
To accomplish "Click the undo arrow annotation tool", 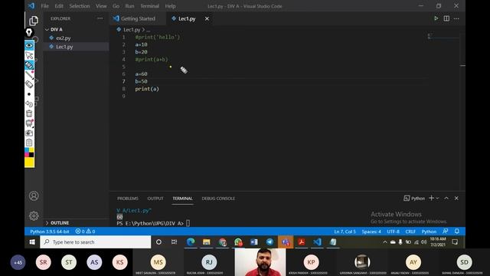I will [29, 103].
